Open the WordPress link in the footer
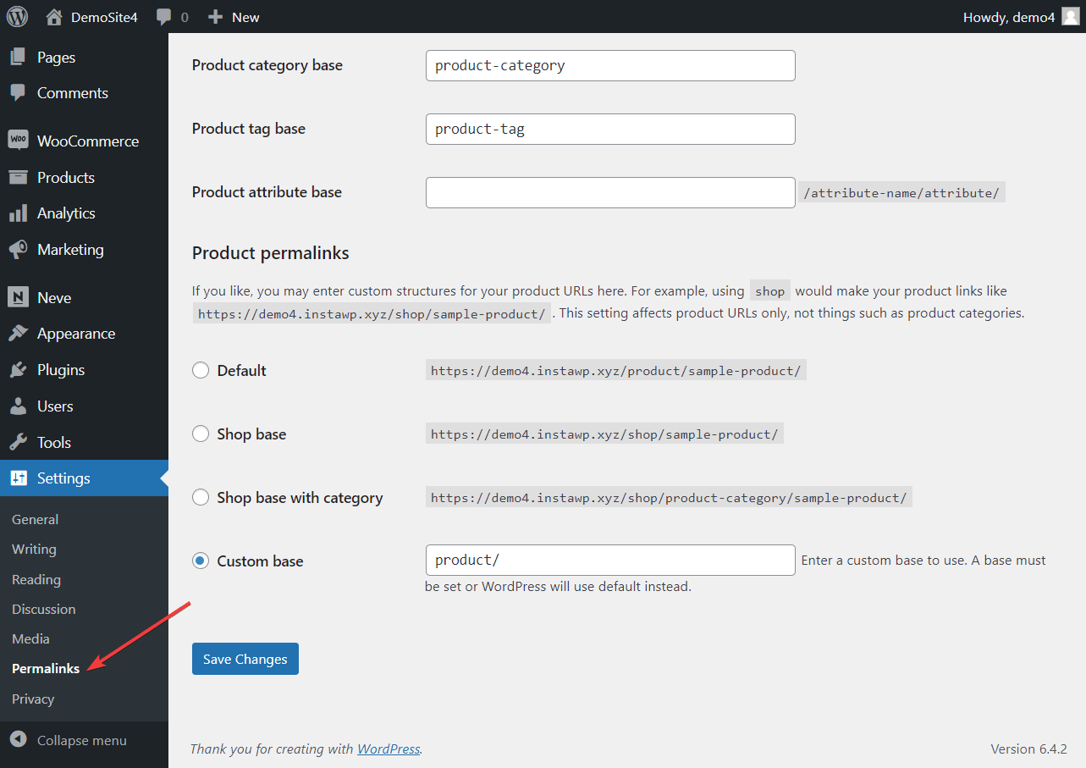Image resolution: width=1086 pixels, height=768 pixels. click(x=388, y=749)
